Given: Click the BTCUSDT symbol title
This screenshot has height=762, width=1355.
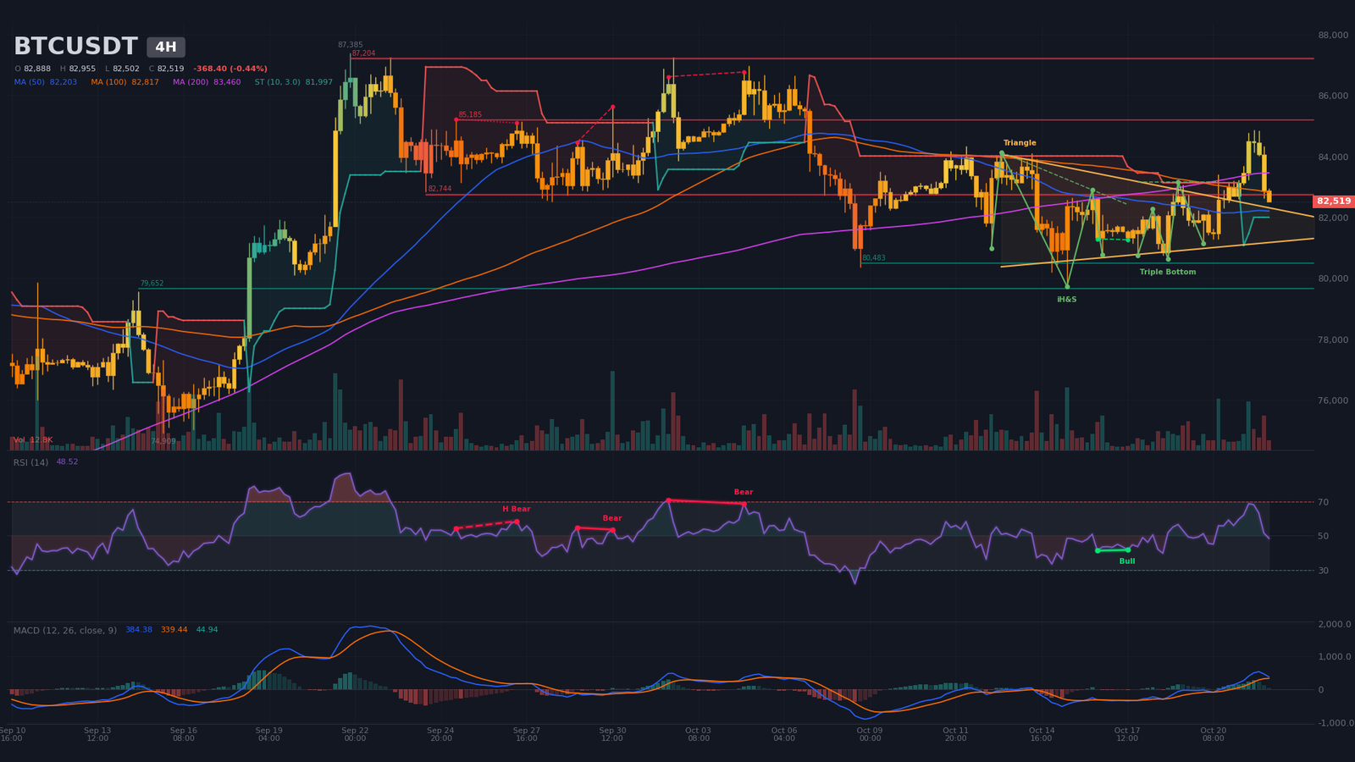Looking at the screenshot, I should [75, 47].
